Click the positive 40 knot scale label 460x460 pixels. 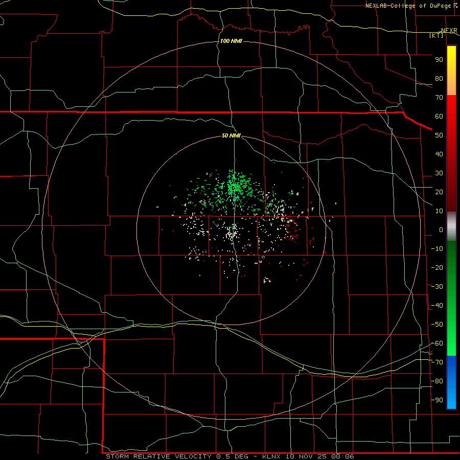[x=439, y=154]
